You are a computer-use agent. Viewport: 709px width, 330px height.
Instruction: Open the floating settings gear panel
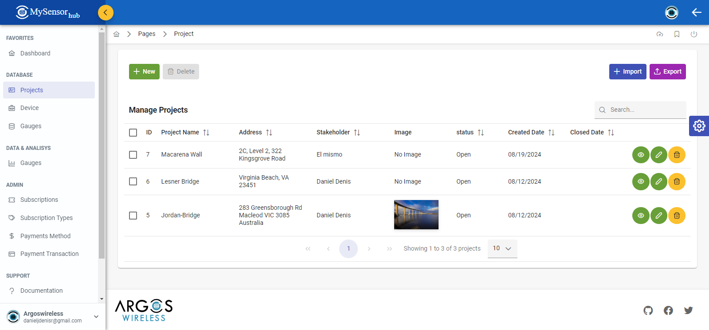pyautogui.click(x=699, y=126)
